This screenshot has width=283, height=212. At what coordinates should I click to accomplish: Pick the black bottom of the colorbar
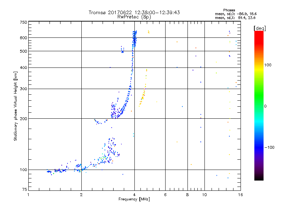pos(259,178)
